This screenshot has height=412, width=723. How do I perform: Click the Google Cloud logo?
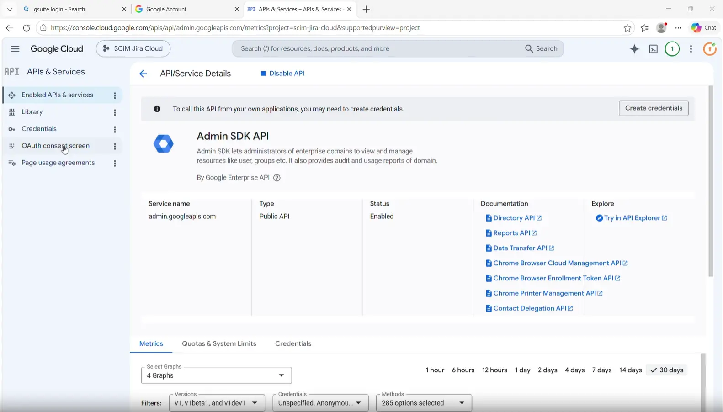57,49
